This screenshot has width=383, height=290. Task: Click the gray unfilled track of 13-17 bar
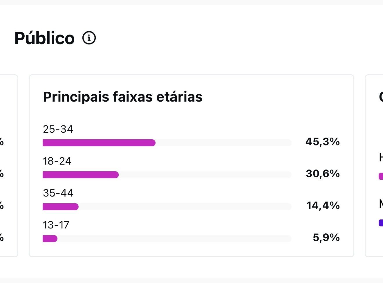[174, 239]
